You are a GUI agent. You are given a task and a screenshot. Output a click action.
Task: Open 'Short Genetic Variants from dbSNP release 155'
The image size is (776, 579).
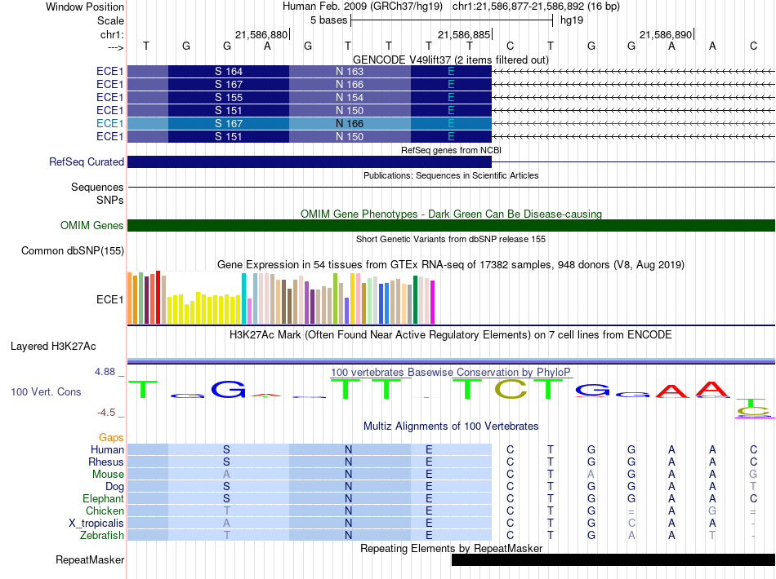[x=451, y=239]
